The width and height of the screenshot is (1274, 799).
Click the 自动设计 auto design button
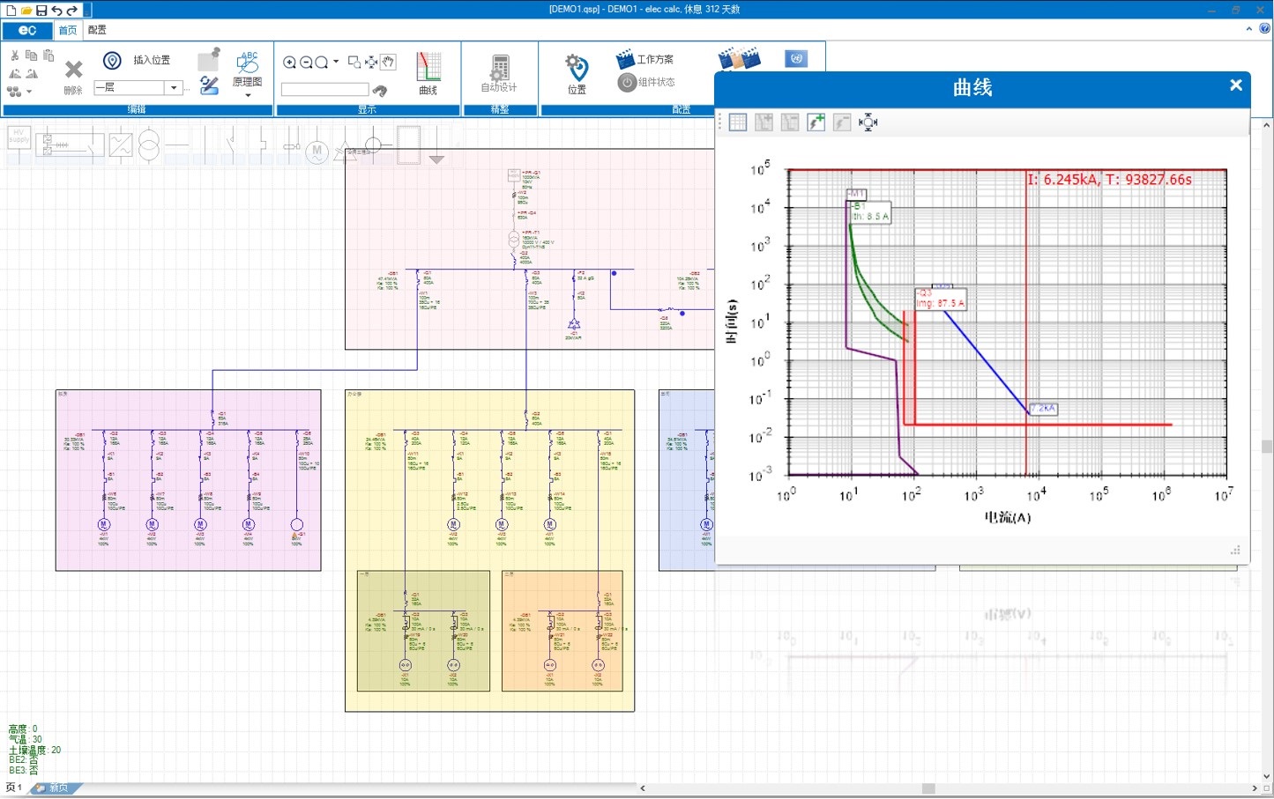(499, 73)
